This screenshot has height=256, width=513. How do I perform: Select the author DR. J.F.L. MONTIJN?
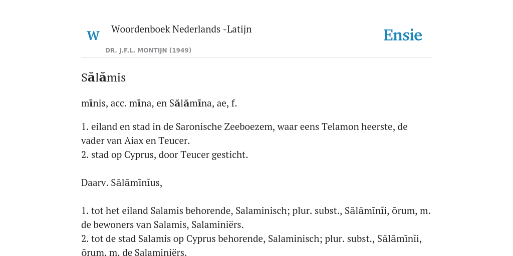(x=136, y=50)
